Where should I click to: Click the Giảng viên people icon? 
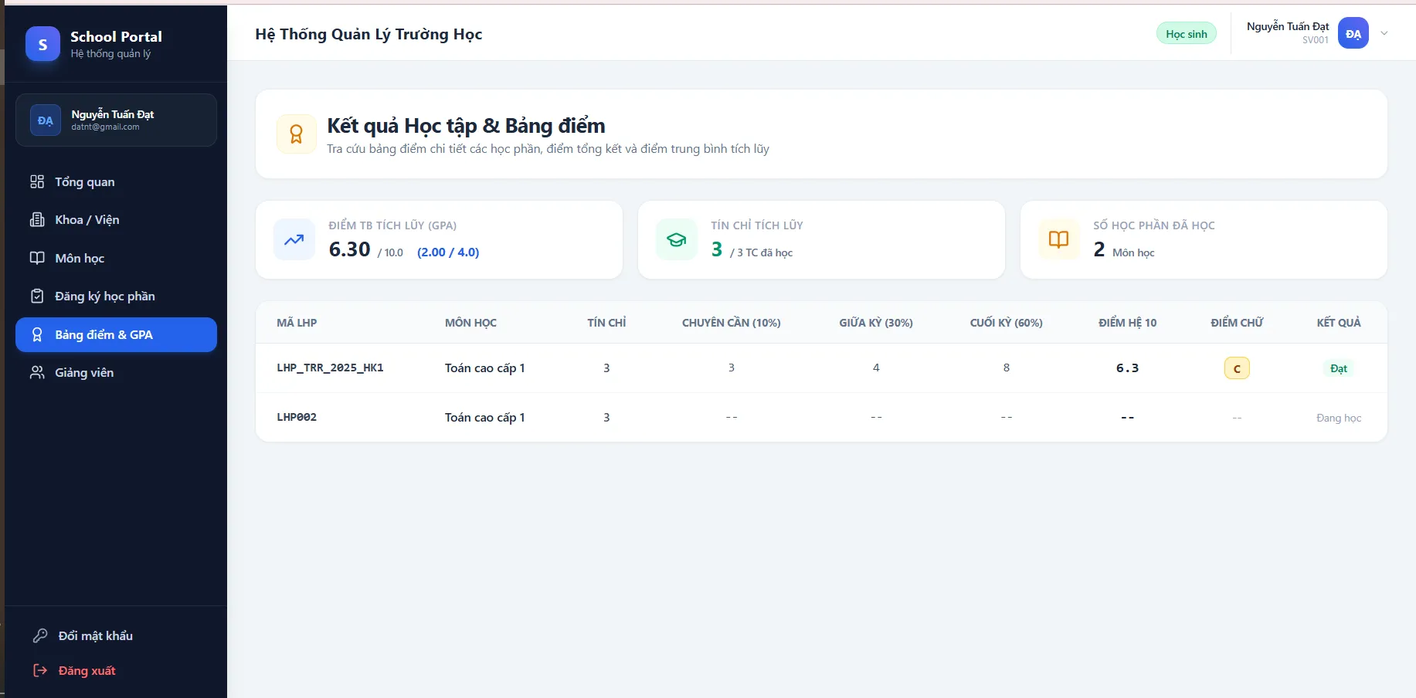click(37, 372)
